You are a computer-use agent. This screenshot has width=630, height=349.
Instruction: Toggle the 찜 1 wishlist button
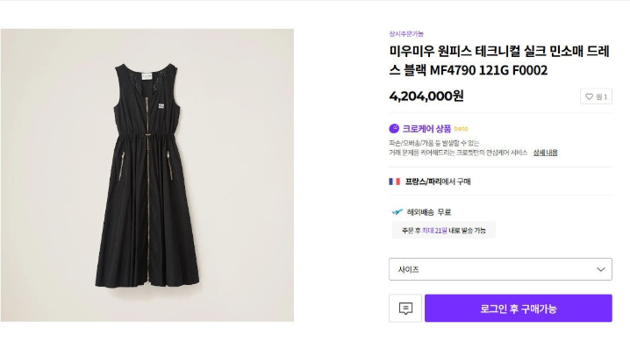click(596, 96)
